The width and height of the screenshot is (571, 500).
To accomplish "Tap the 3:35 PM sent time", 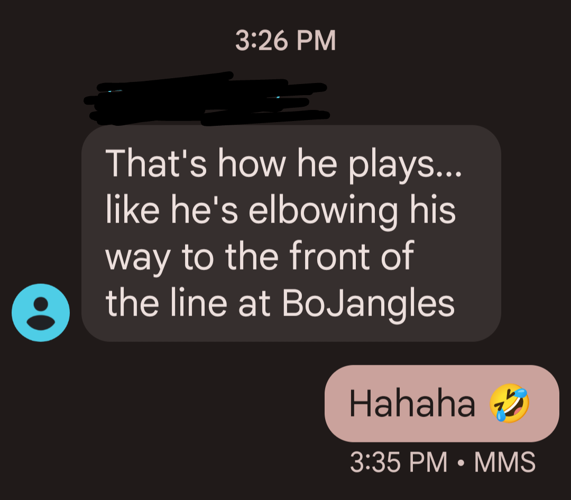I will pyautogui.click(x=399, y=462).
